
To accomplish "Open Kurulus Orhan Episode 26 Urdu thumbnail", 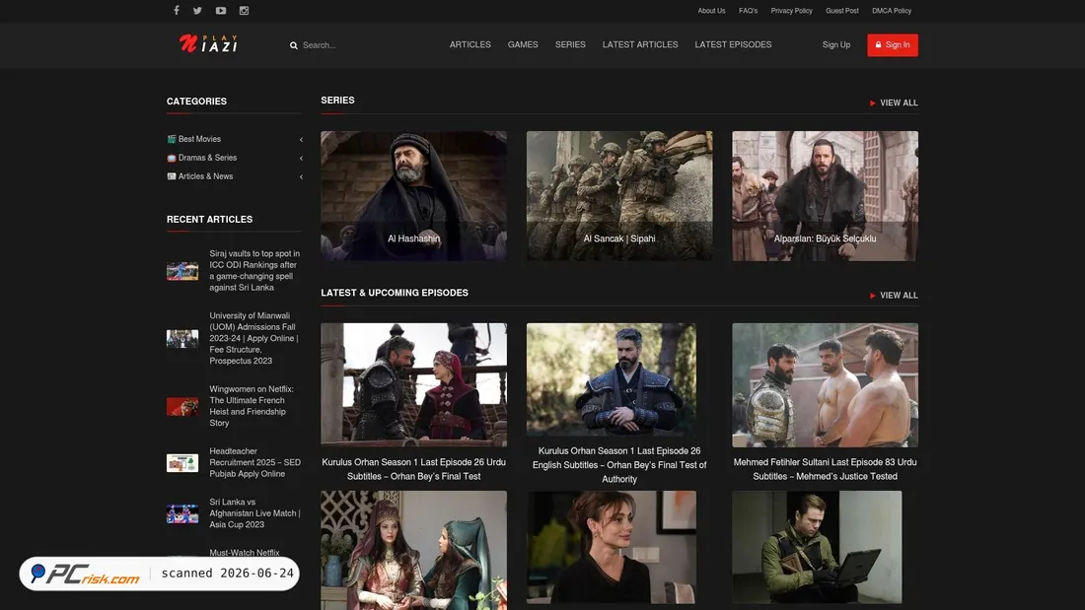I will (x=414, y=384).
